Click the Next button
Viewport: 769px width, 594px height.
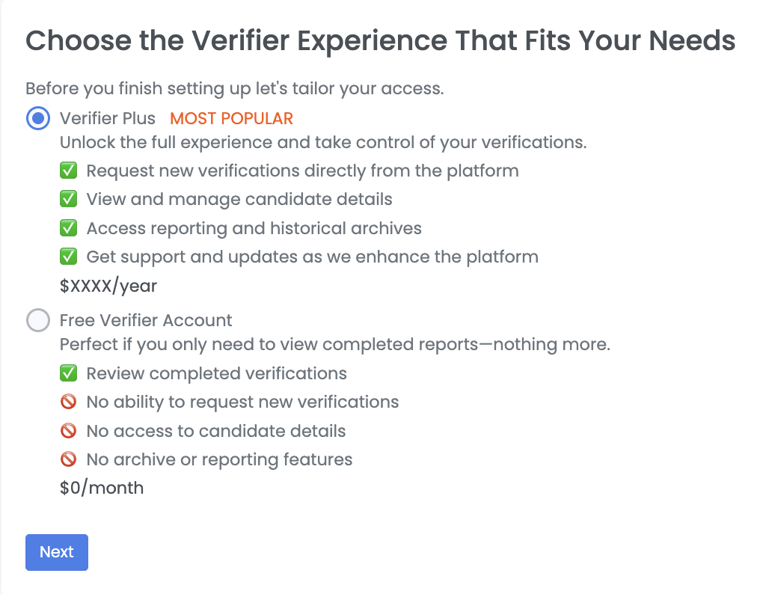click(57, 552)
